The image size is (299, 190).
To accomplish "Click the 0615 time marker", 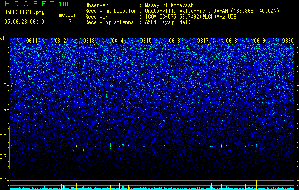I will click(146, 41).
